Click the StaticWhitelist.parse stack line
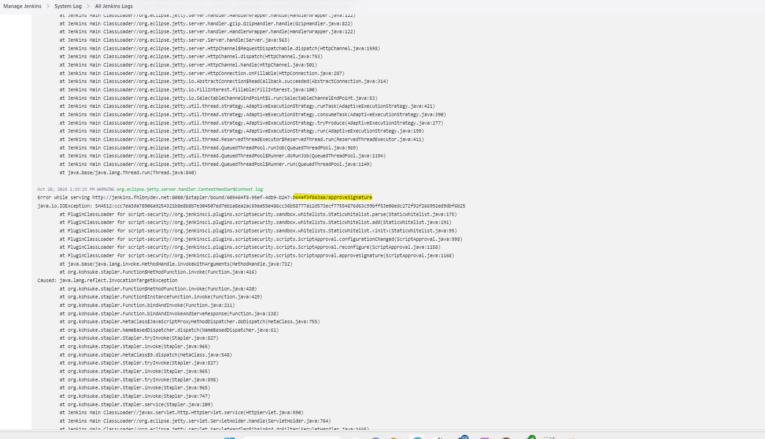Screen dimensions: 765x439 point(258,214)
